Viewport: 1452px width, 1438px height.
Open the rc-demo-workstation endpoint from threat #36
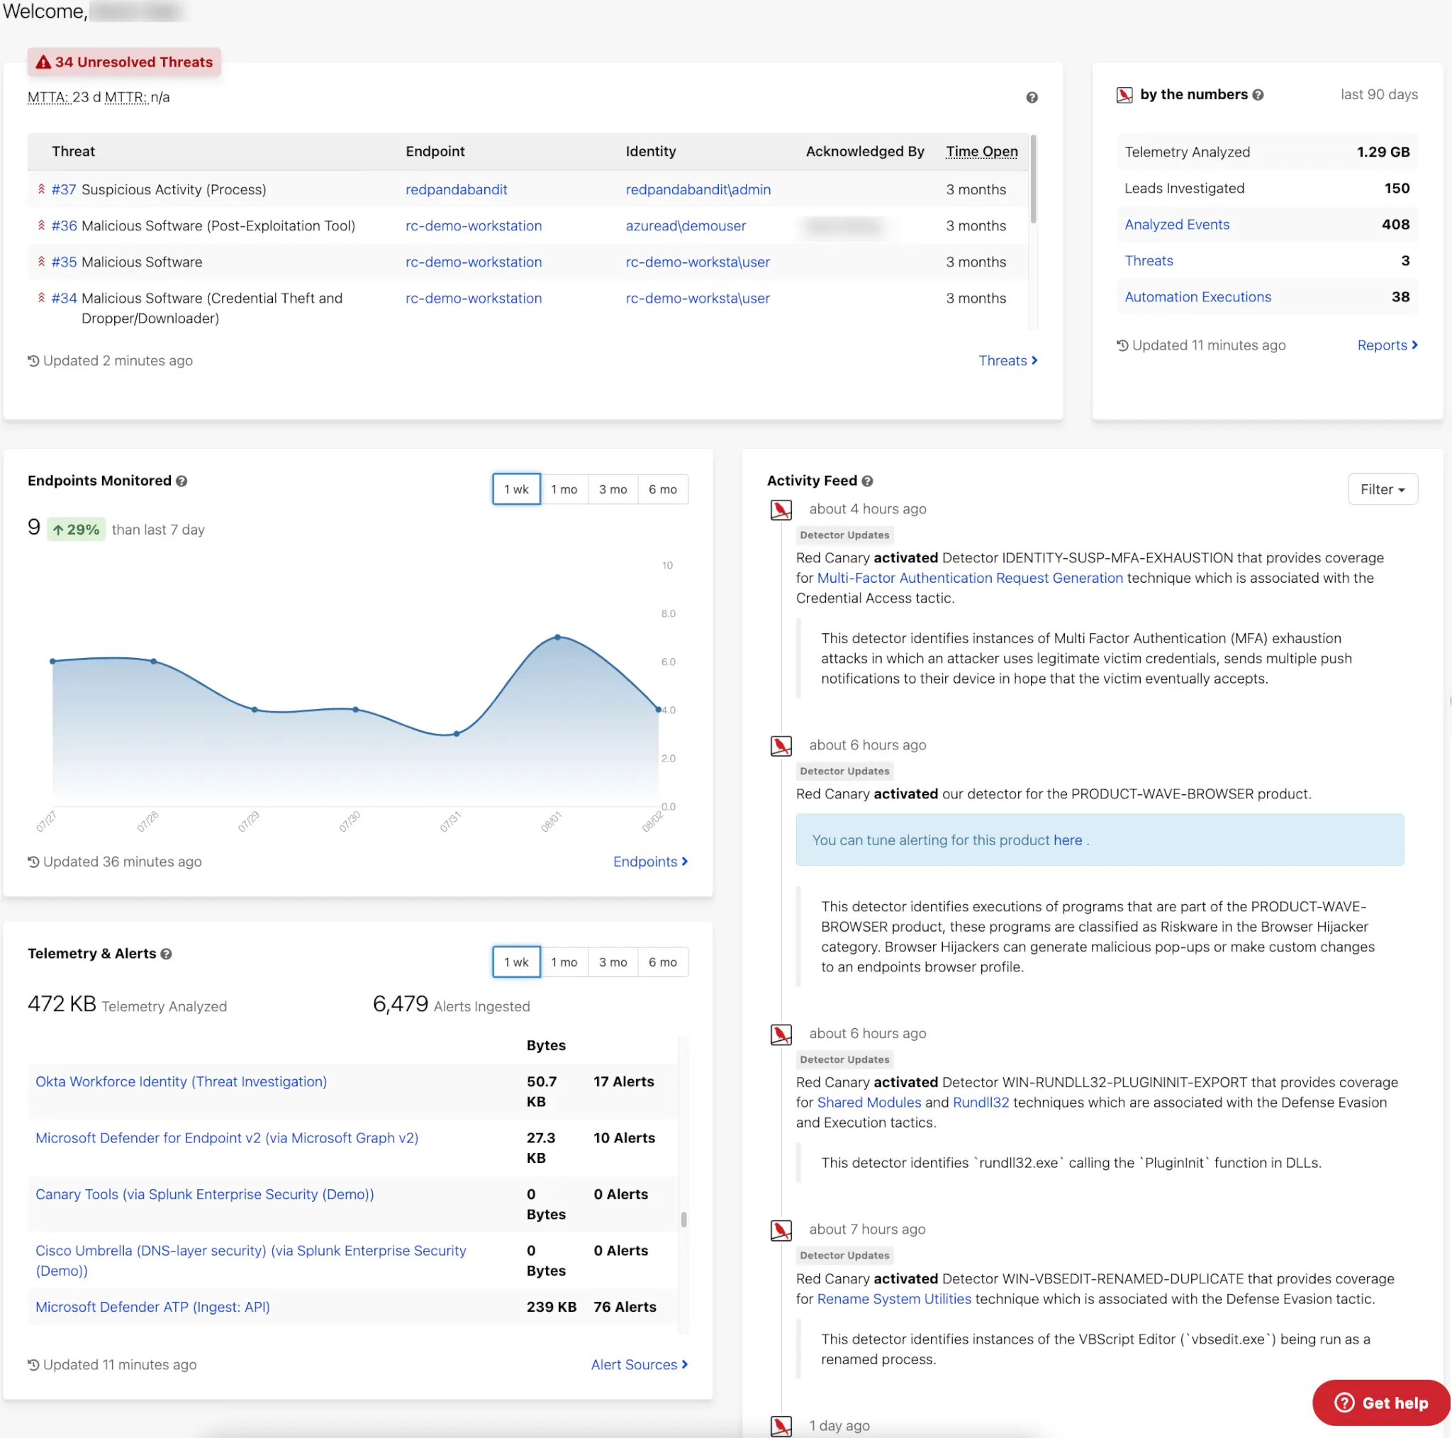[x=473, y=225]
